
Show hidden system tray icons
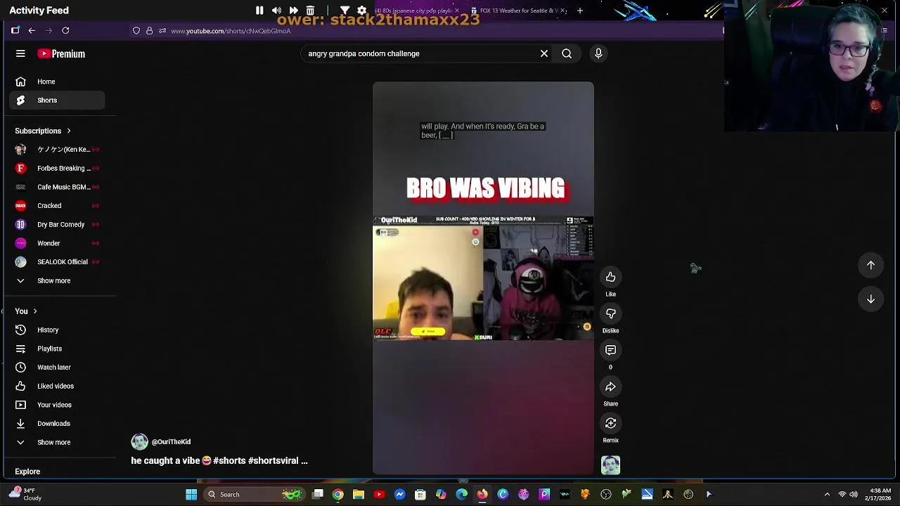[x=827, y=494]
